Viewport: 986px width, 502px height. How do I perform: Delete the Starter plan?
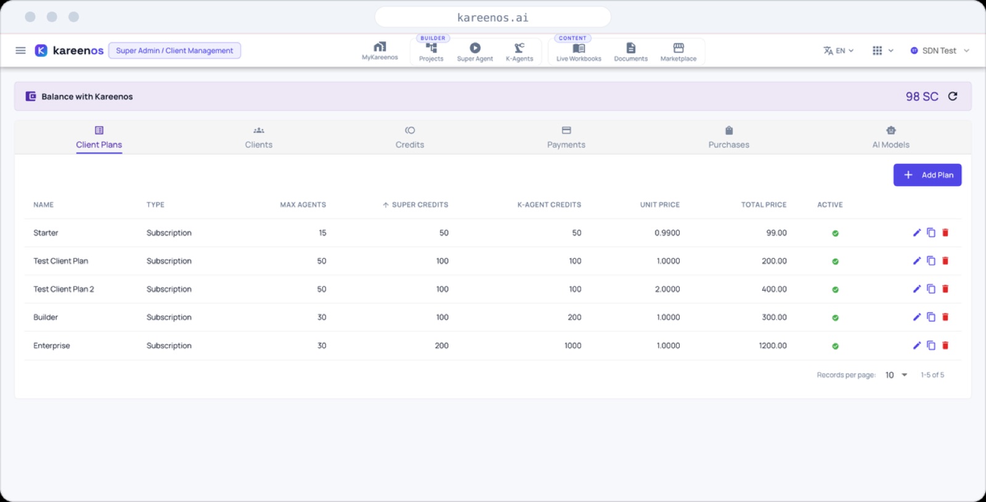pos(945,233)
